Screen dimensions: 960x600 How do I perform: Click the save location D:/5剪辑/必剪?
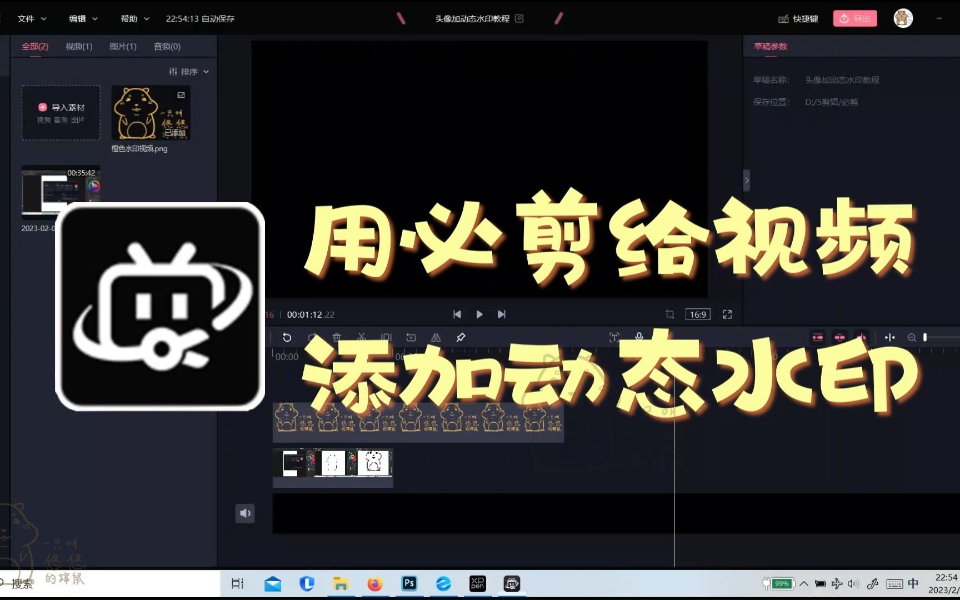click(x=831, y=102)
